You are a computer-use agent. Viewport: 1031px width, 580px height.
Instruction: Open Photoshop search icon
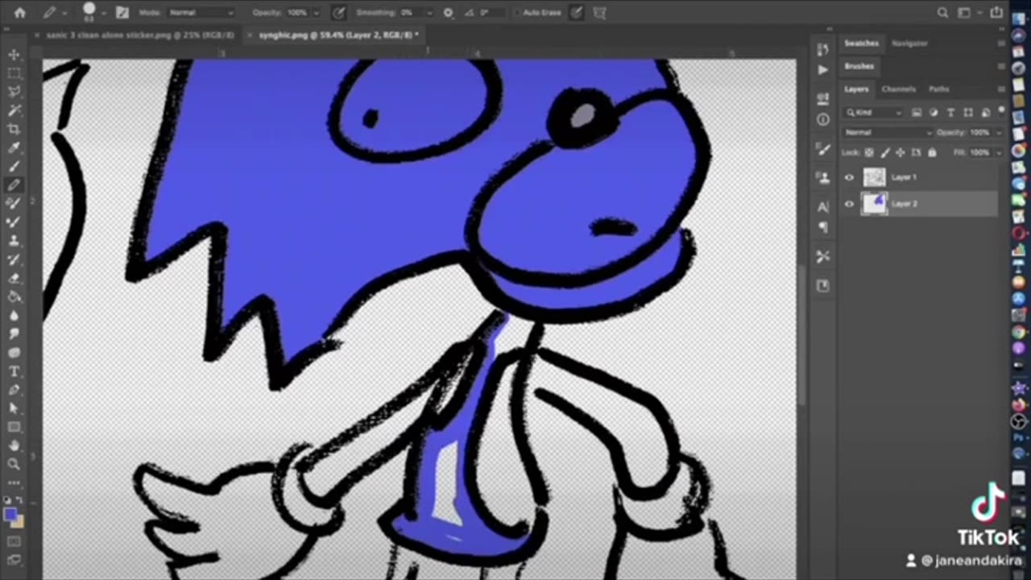(942, 13)
